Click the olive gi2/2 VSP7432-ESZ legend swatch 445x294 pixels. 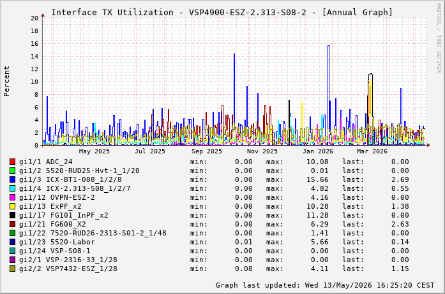click(x=12, y=269)
